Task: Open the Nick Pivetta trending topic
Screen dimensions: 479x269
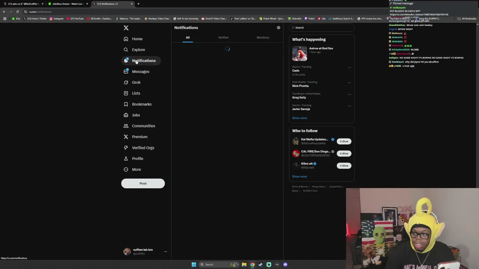Action: tap(300, 86)
